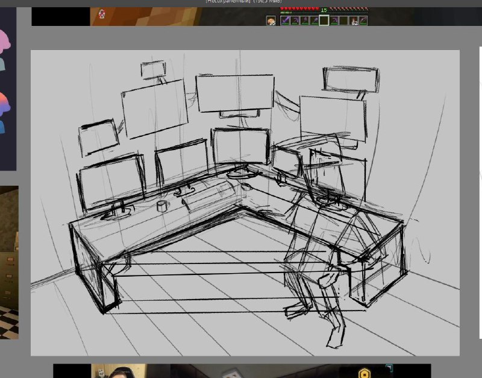Image resolution: width=482 pixels, height=378 pixels.
Task: Select the highlighted empty hotbar slot
Action: [324, 20]
